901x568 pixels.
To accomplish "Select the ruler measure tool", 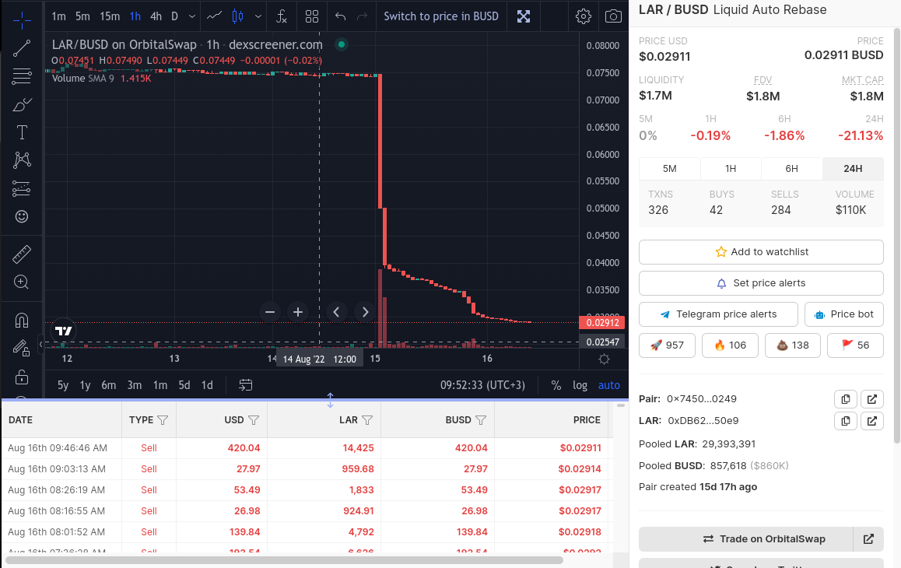I will [x=22, y=254].
